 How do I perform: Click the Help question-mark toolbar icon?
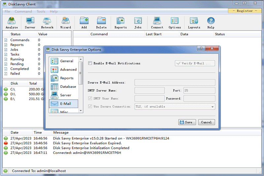[x=211, y=23]
